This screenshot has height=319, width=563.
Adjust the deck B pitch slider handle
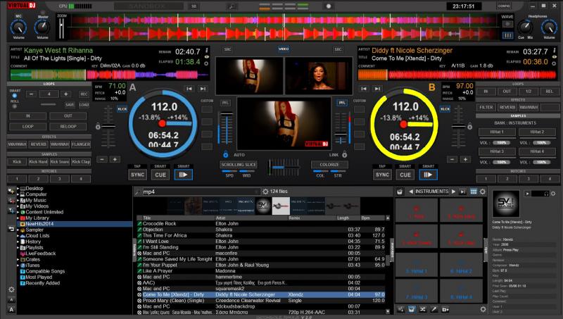point(459,126)
